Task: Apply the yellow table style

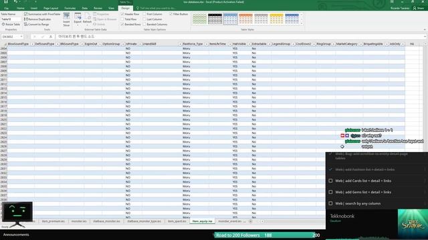Action: click(276, 19)
